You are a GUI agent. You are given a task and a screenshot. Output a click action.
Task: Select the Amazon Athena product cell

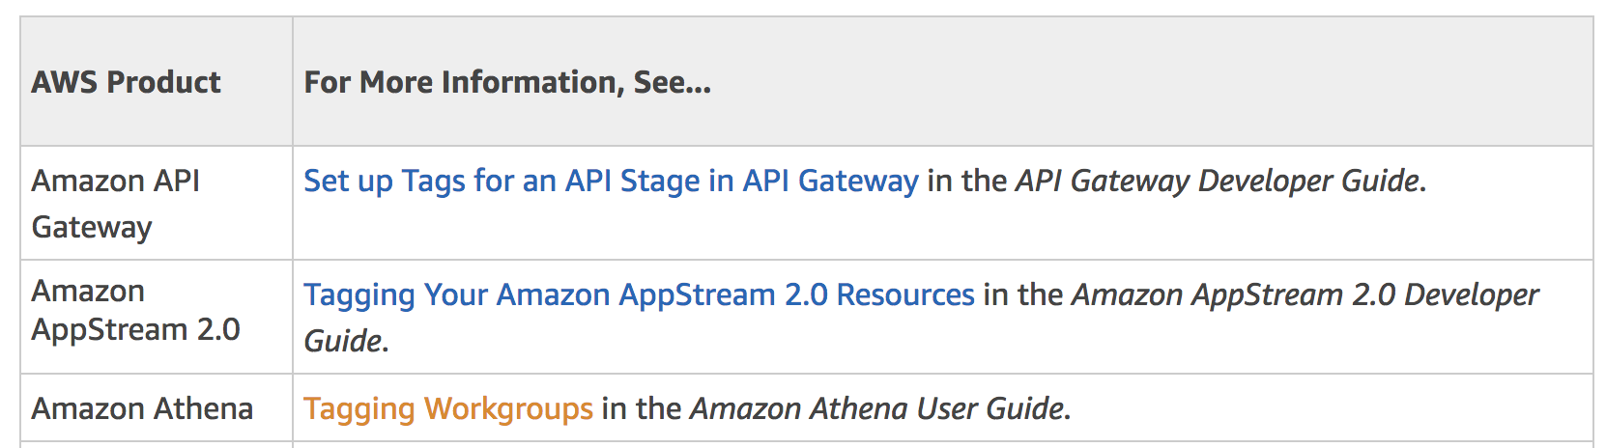(x=142, y=408)
